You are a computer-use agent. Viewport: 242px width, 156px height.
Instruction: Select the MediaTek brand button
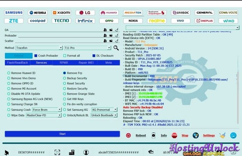(133, 12)
